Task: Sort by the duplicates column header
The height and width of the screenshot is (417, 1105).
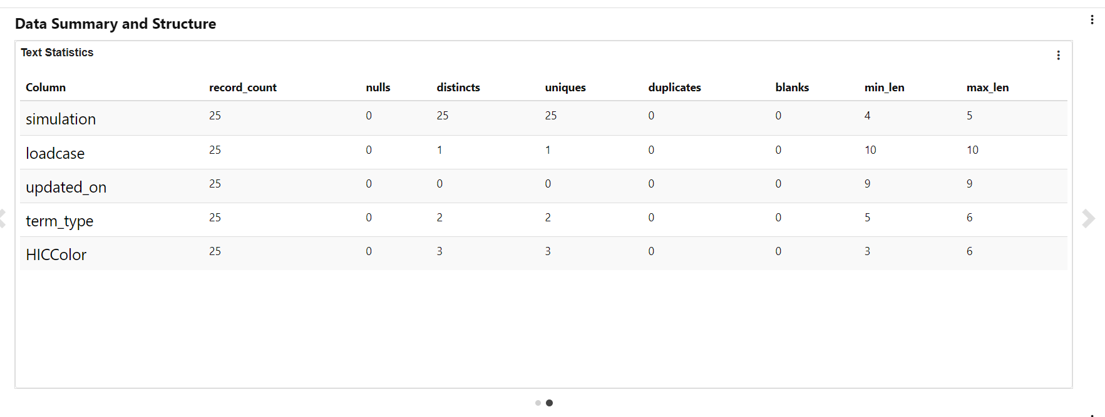Action: point(674,88)
